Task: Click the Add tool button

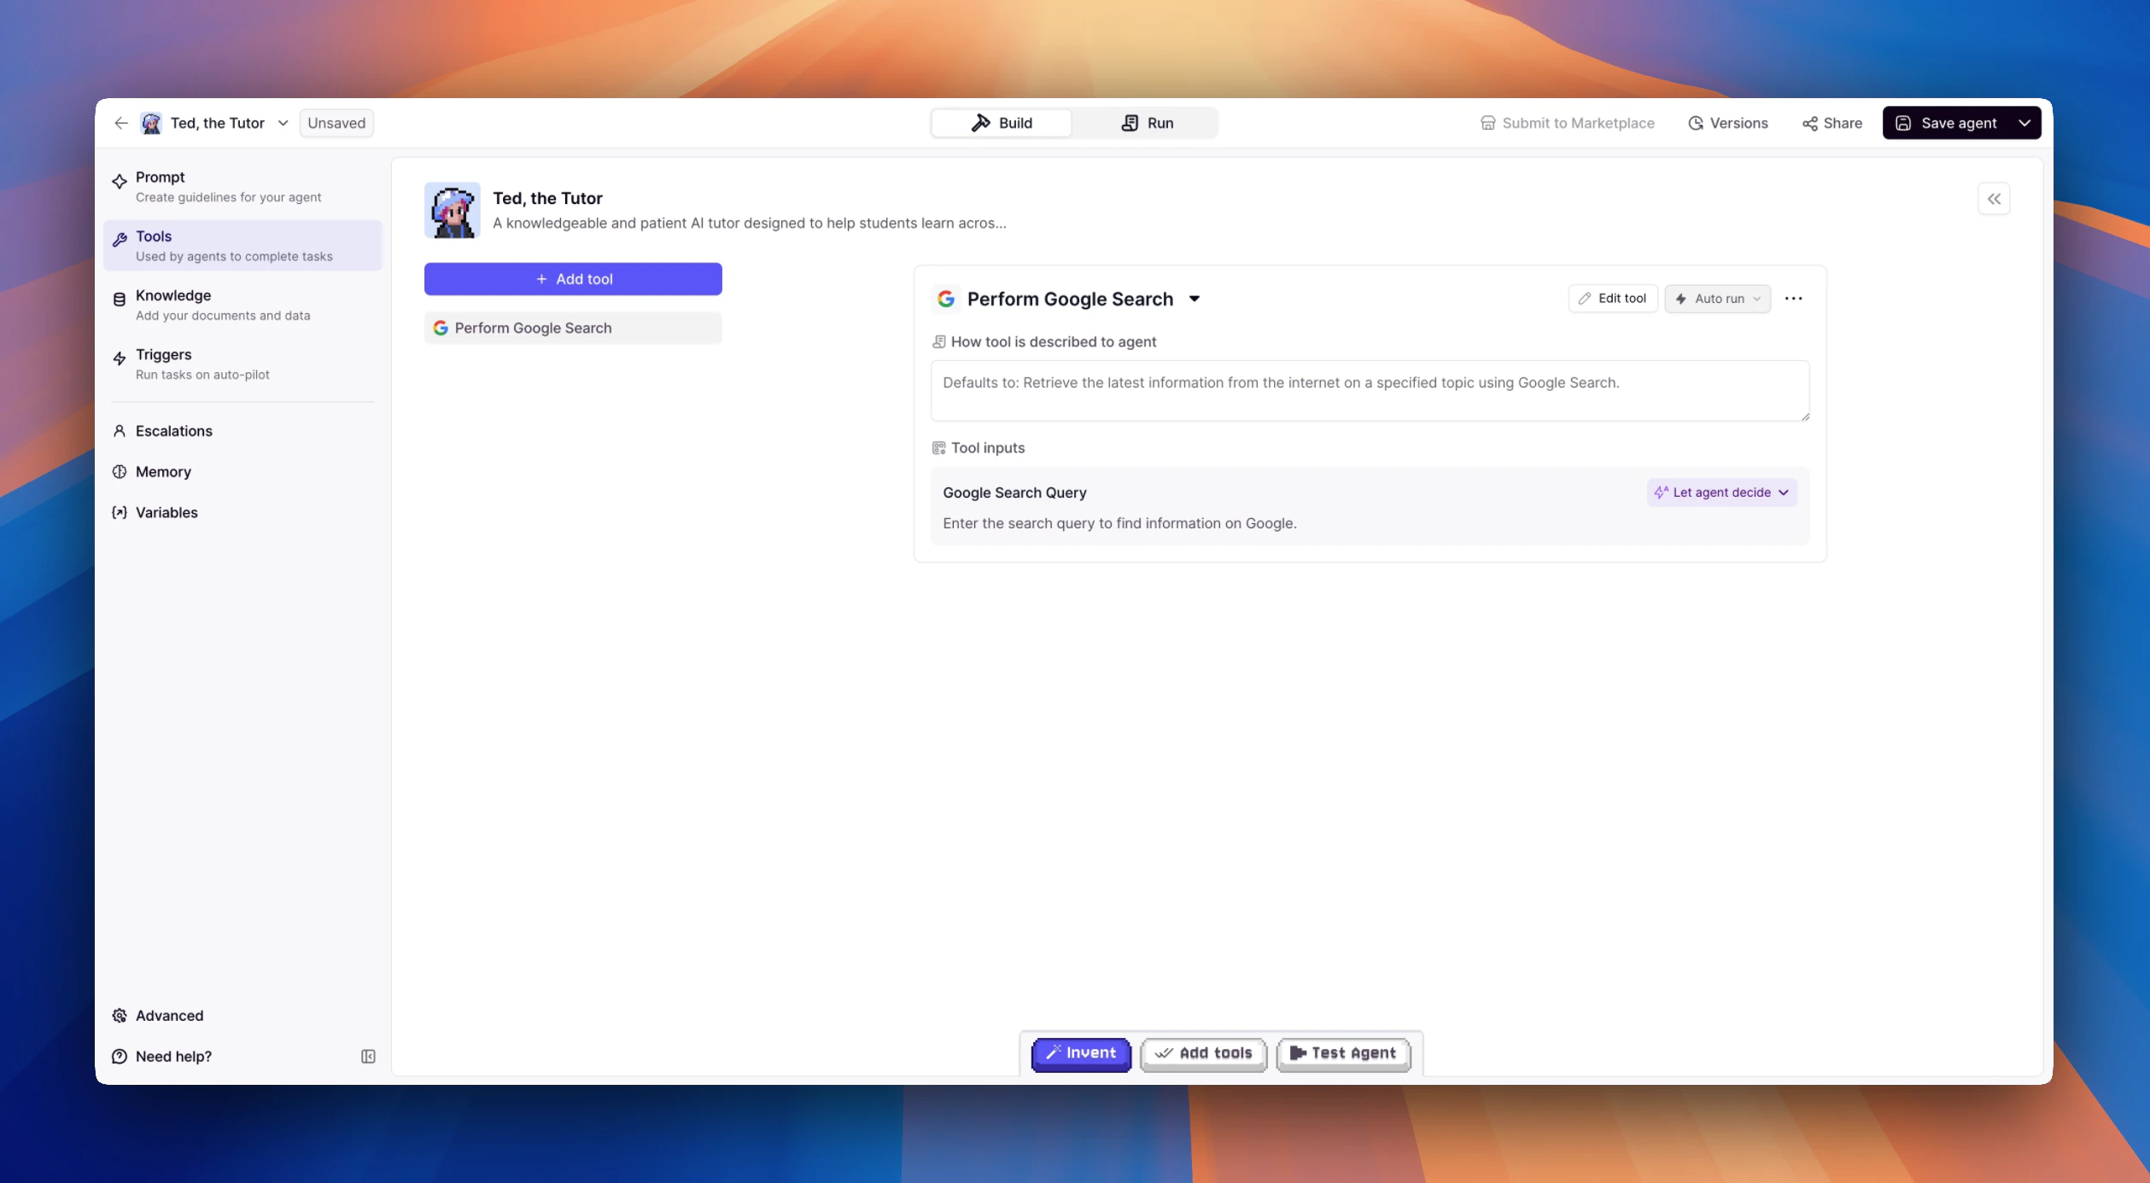Action: [x=573, y=279]
